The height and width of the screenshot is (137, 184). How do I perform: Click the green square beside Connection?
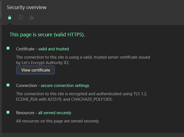8,85
